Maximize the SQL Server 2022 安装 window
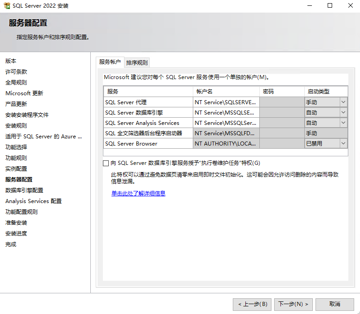The image size is (360, 314). [x=330, y=5]
